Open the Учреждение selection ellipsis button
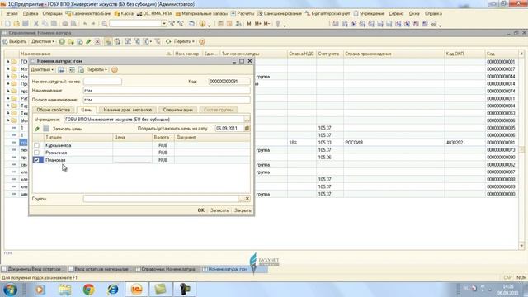 (x=247, y=120)
